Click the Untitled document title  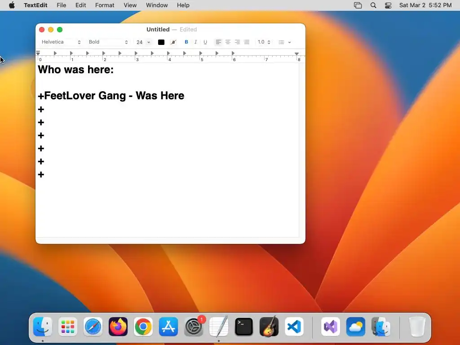158,29
